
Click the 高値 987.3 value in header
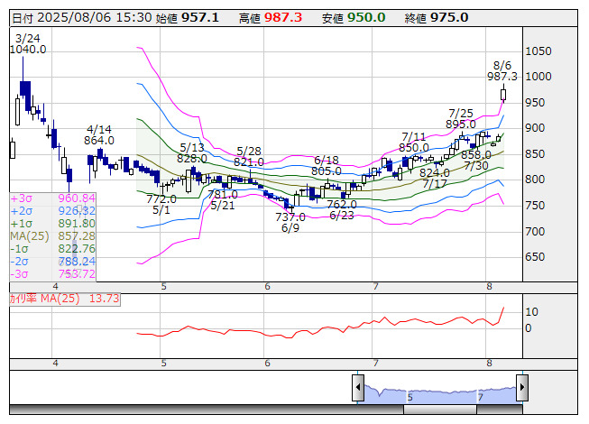click(x=272, y=17)
